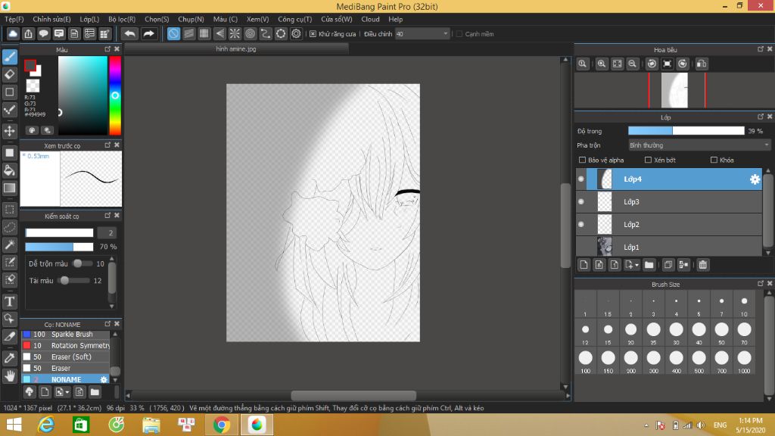Enable the Bảo vệ alpha checkbox
775x436 pixels.
point(582,160)
